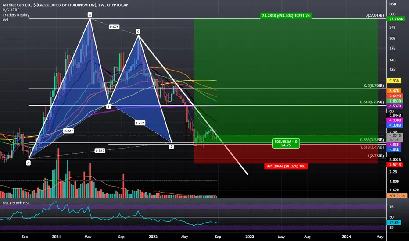Image resolution: width=409 pixels, height=241 pixels.
Task: Select the 0.676 ratio label
Action: pyautogui.click(x=114, y=27)
